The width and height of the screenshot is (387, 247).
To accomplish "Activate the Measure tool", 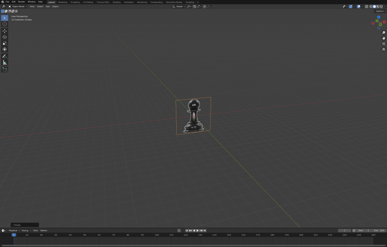I will [x=5, y=62].
